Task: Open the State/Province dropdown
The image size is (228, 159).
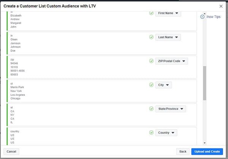Action: click(171, 109)
